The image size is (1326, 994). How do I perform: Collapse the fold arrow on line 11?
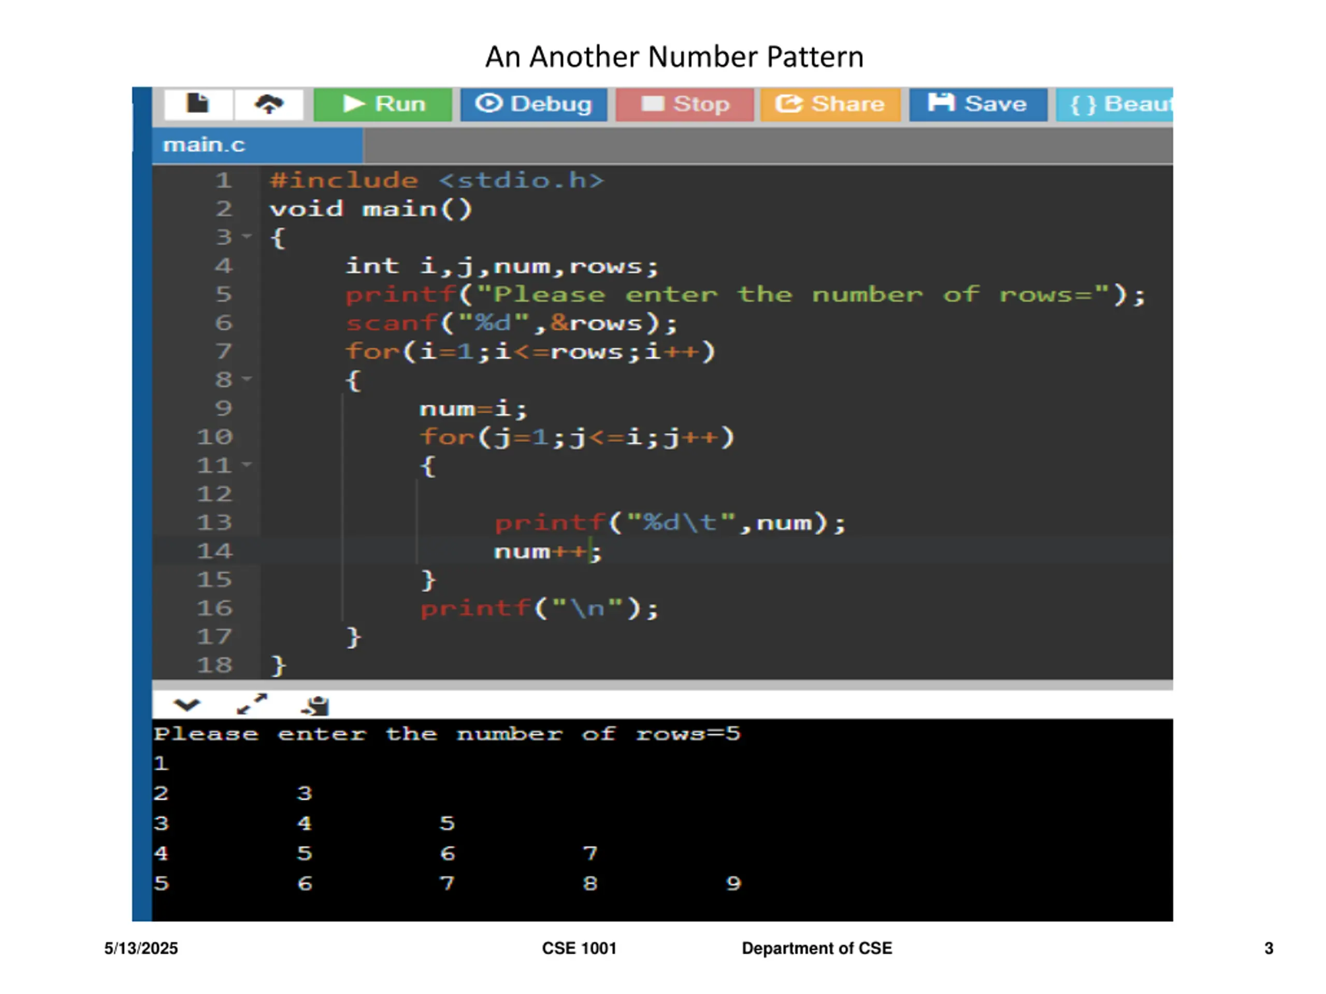click(247, 464)
